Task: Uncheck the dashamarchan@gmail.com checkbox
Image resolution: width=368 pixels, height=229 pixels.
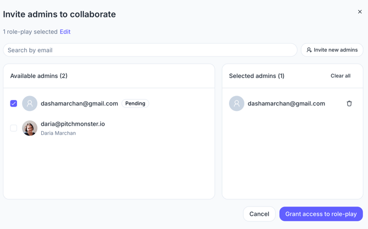Action: coord(14,103)
